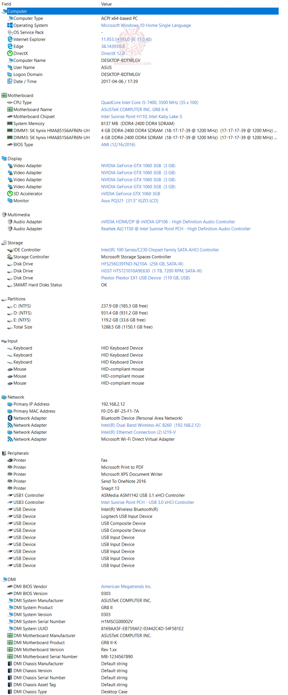Viewport: 288px width, 695px height.
Task: Open the Asus PQ321 monitor link
Action: pos(130,201)
